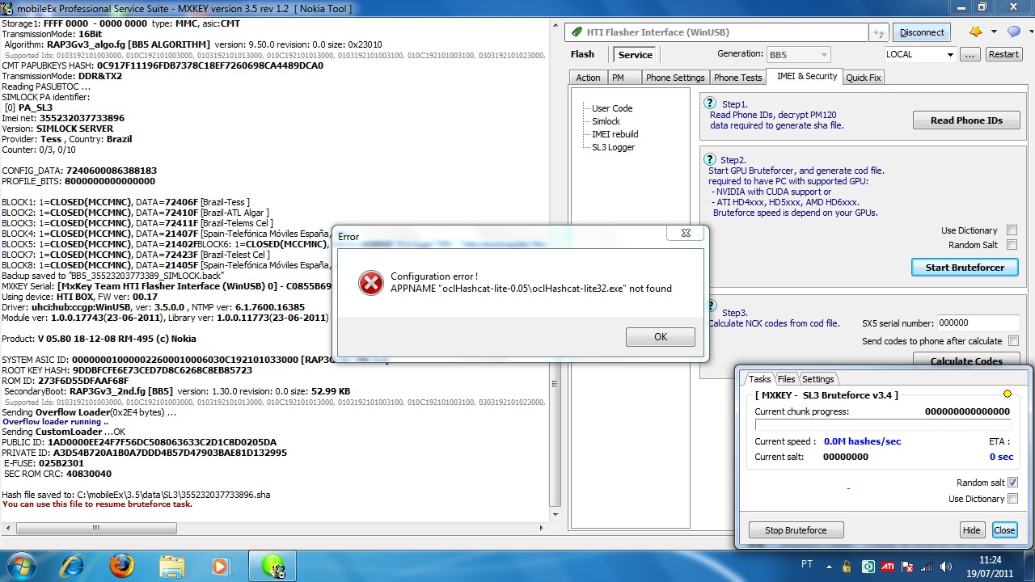Viewport: 1035px width, 582px height.
Task: Open the LOCAL connection dropdown
Action: coord(949,55)
